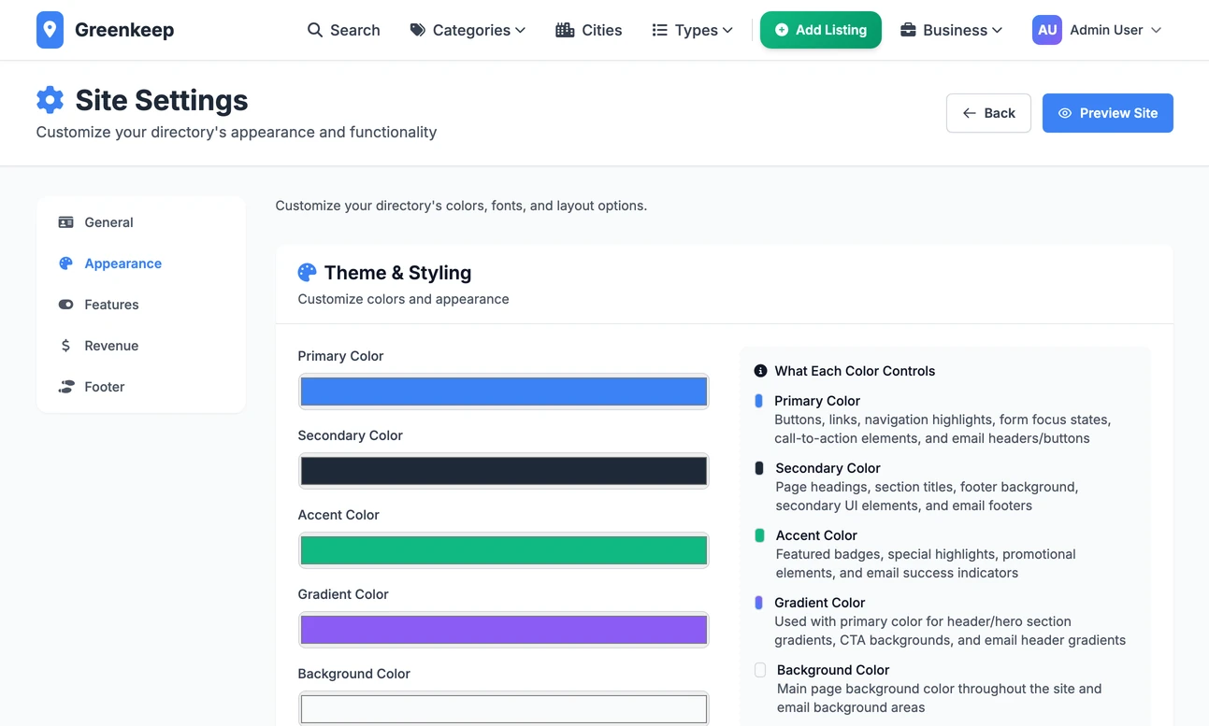Click the plus icon in Add Listing

pos(782,30)
